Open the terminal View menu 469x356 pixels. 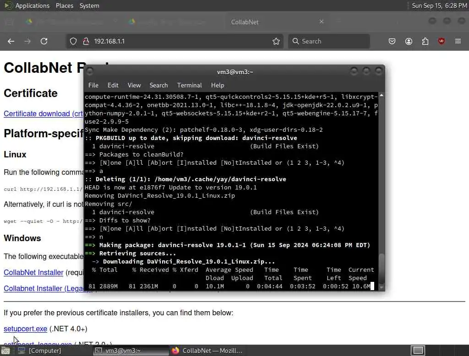point(134,85)
